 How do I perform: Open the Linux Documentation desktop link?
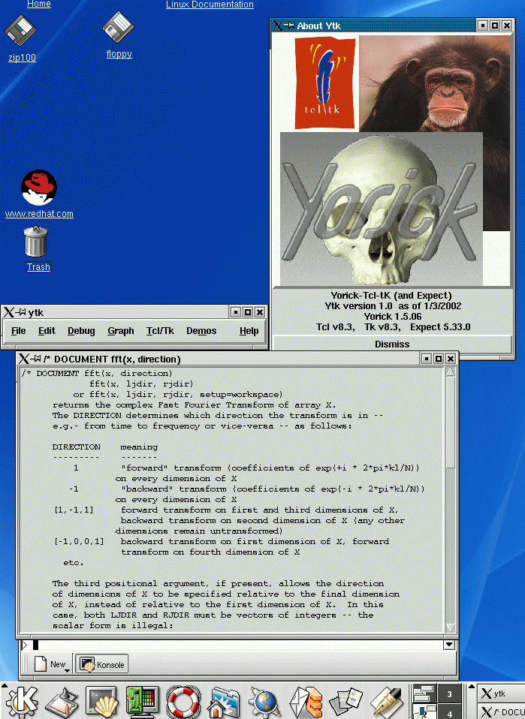(210, 5)
